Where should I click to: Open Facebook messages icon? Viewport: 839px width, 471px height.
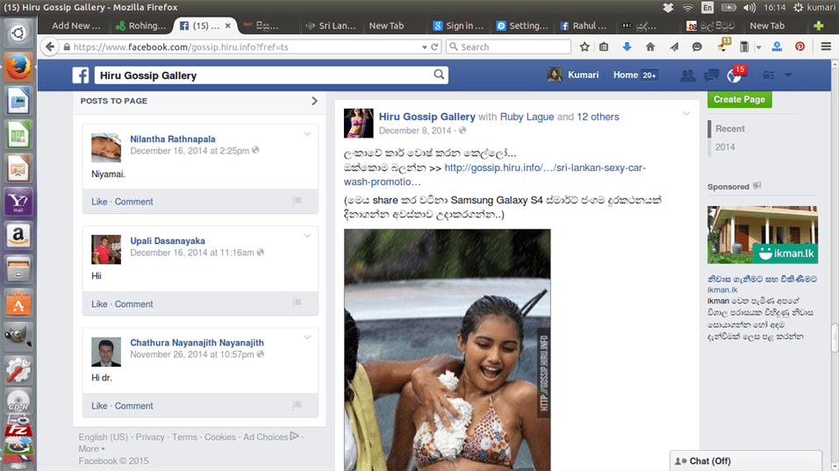tap(711, 75)
